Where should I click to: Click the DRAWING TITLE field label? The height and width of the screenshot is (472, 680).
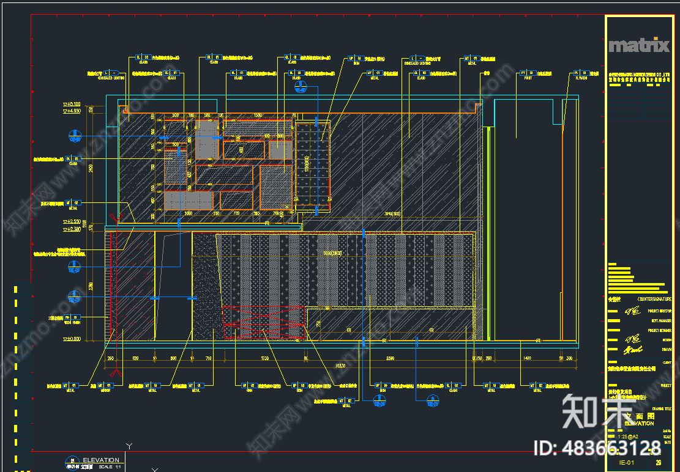tap(662, 409)
